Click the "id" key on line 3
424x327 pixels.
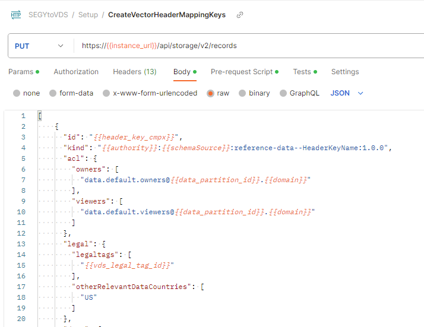point(72,137)
